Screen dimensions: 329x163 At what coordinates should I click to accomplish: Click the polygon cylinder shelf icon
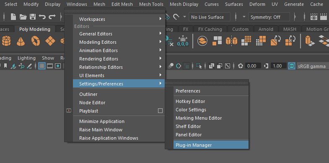coord(6,41)
